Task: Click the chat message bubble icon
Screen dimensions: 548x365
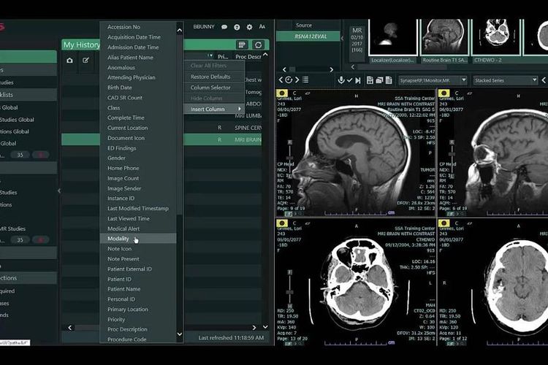Action: point(224,27)
